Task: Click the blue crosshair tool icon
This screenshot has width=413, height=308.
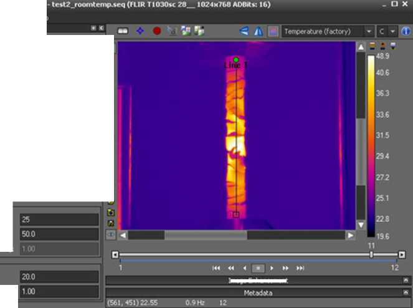Action: pyautogui.click(x=140, y=31)
